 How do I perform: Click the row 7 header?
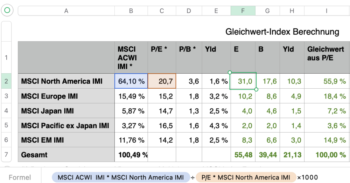pos(6,155)
